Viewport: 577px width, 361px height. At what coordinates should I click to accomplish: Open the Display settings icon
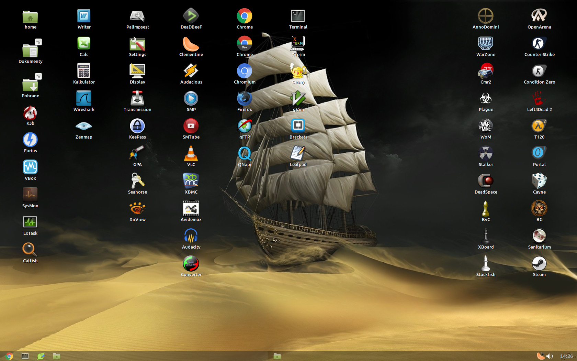(x=137, y=71)
